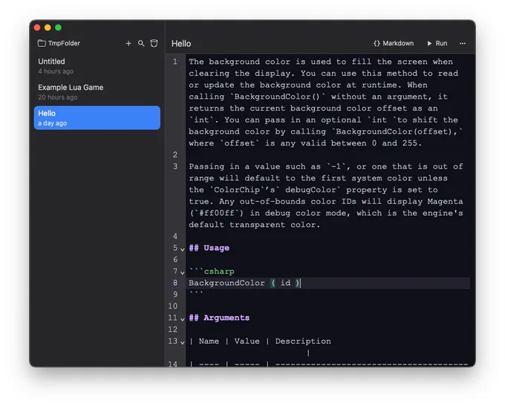Screen dimensions: 505x406
Task: Click the '## Arguments' heading text
Action: coord(219,318)
